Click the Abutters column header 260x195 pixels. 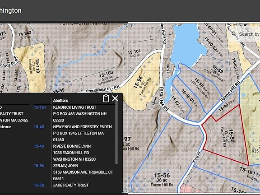click(x=60, y=101)
